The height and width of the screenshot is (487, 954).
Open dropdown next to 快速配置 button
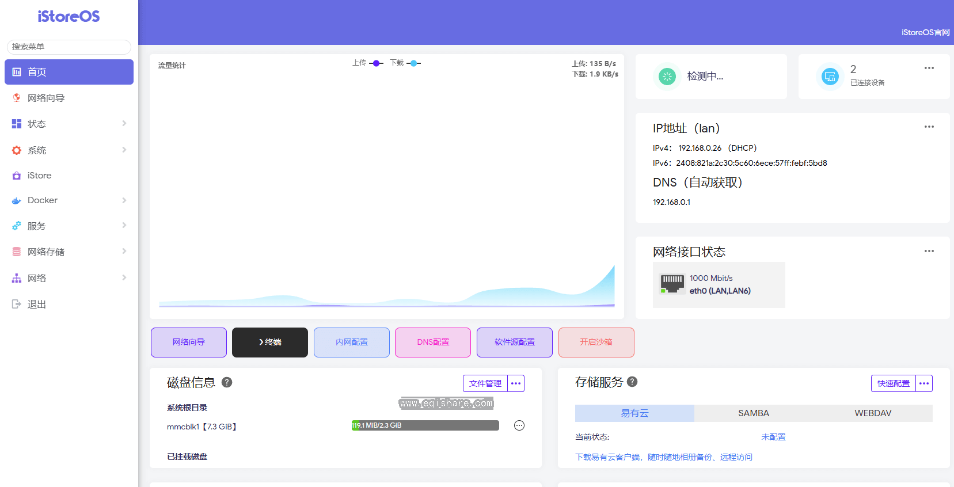(x=923, y=383)
